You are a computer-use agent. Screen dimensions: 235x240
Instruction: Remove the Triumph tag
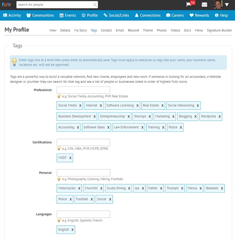pos(182,188)
